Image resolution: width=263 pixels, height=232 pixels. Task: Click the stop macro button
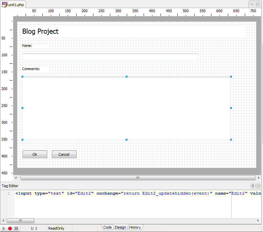click(16, 228)
